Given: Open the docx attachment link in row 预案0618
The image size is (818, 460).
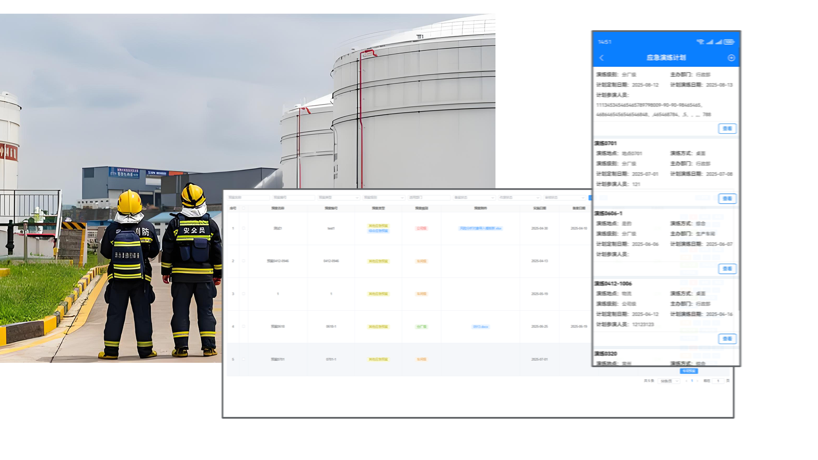Looking at the screenshot, I should (481, 327).
